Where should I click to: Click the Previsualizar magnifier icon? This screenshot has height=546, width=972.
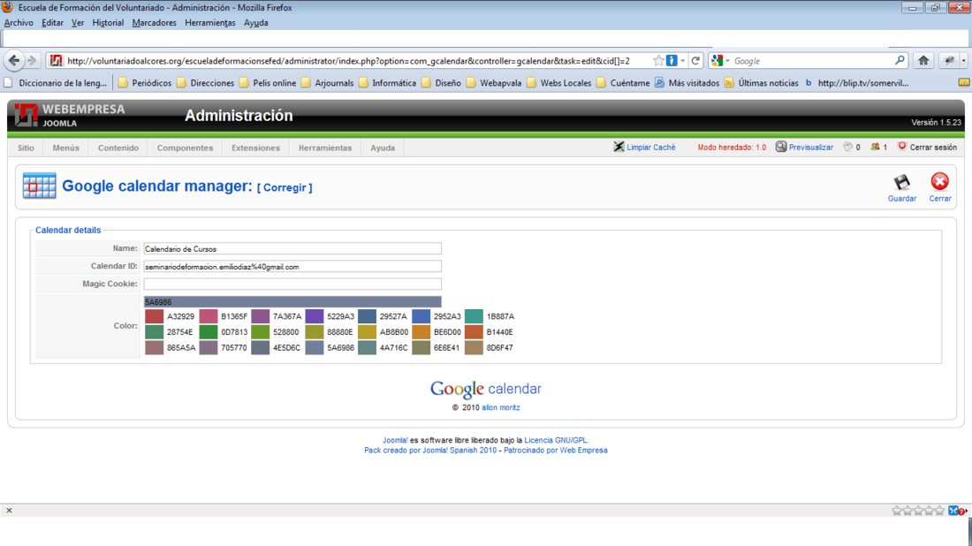(x=781, y=147)
